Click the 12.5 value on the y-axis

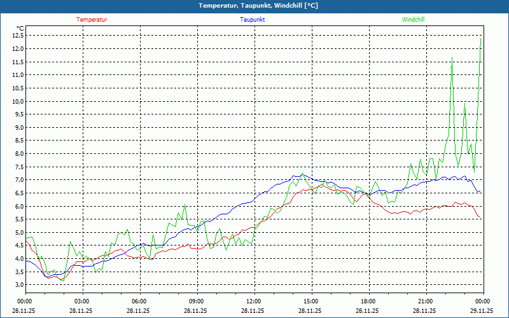(x=17, y=36)
